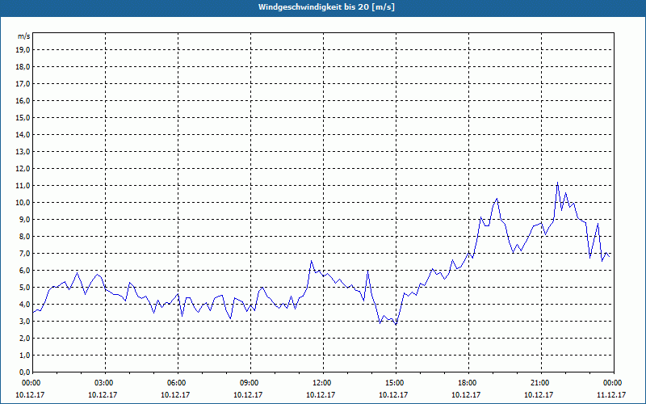Click the '21:00' x-axis time label
This screenshot has height=404, width=646.
point(541,383)
